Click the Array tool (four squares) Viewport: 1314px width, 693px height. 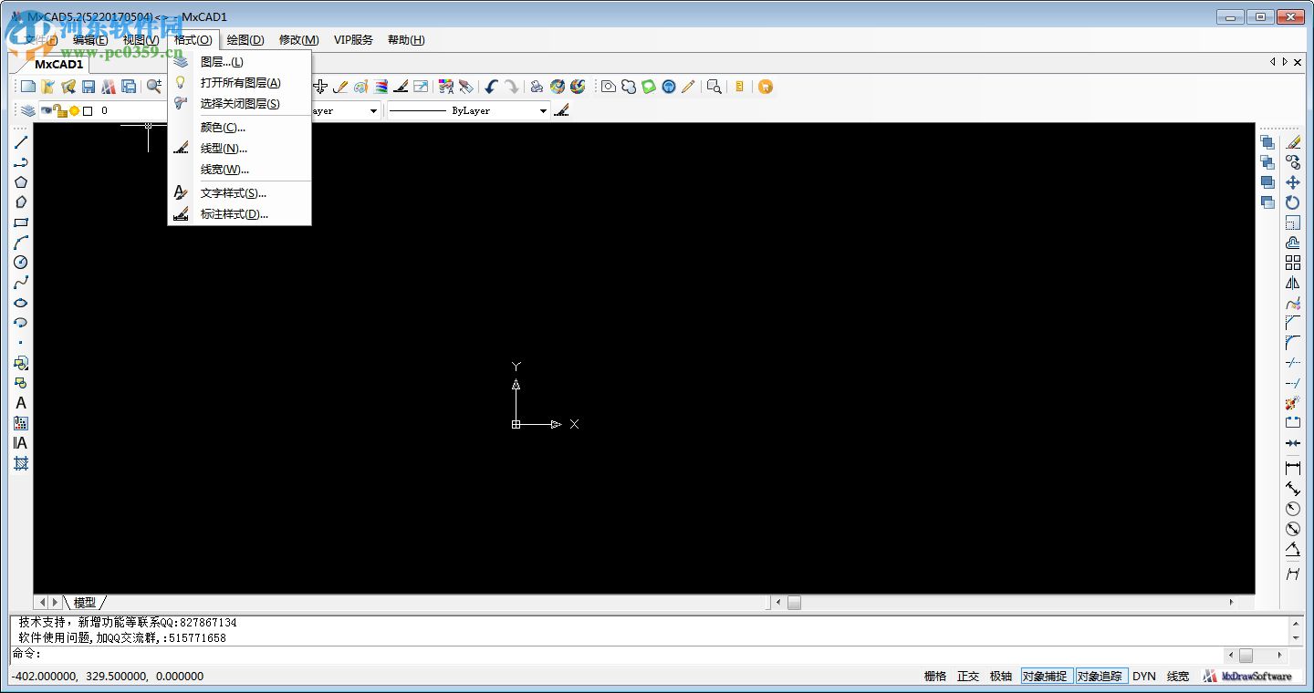(x=1293, y=263)
